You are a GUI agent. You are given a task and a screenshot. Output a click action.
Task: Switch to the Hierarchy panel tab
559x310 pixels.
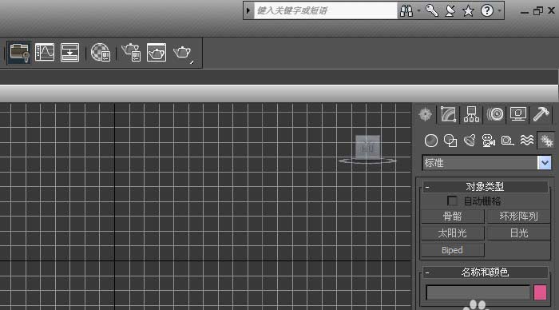click(x=472, y=114)
